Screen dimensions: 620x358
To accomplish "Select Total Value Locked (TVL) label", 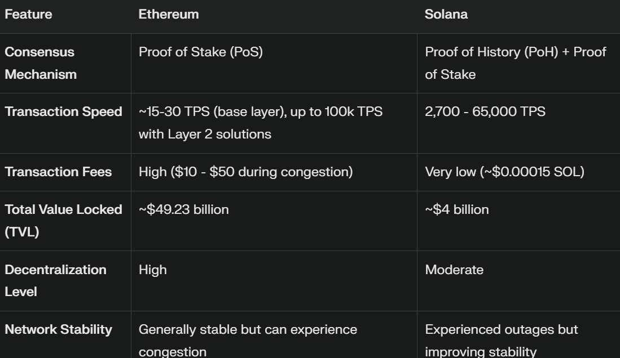I will click(x=64, y=221).
